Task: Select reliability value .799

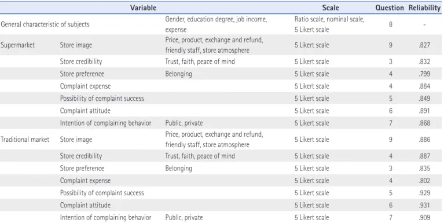Action: [x=424, y=74]
